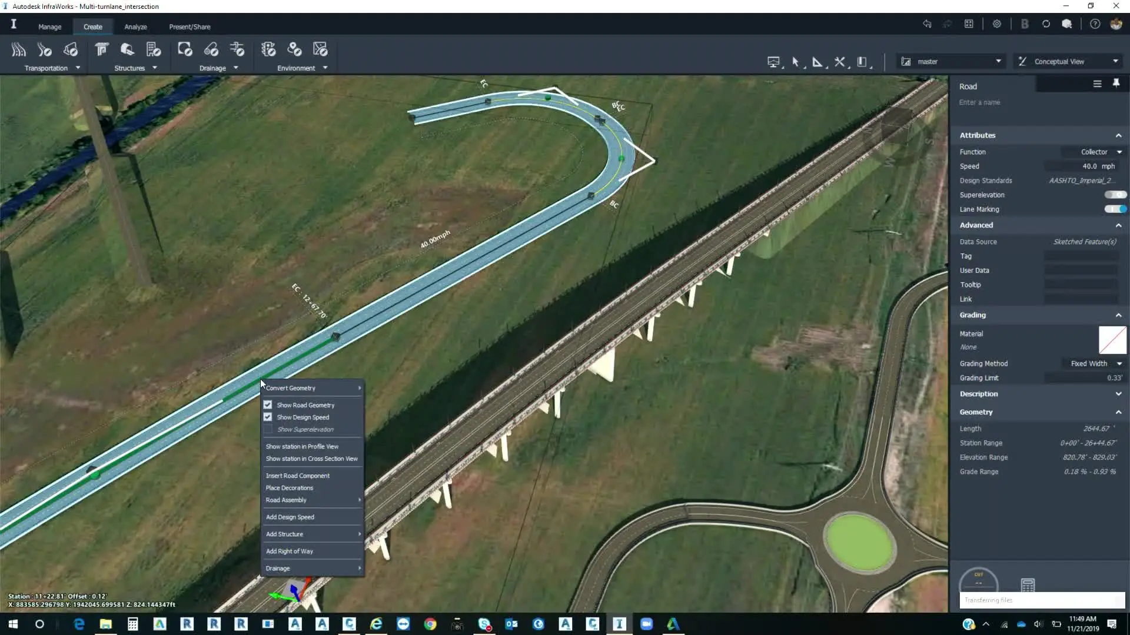Select the third Transportation tool icon
Viewport: 1130px width, 635px height.
pyautogui.click(x=71, y=50)
